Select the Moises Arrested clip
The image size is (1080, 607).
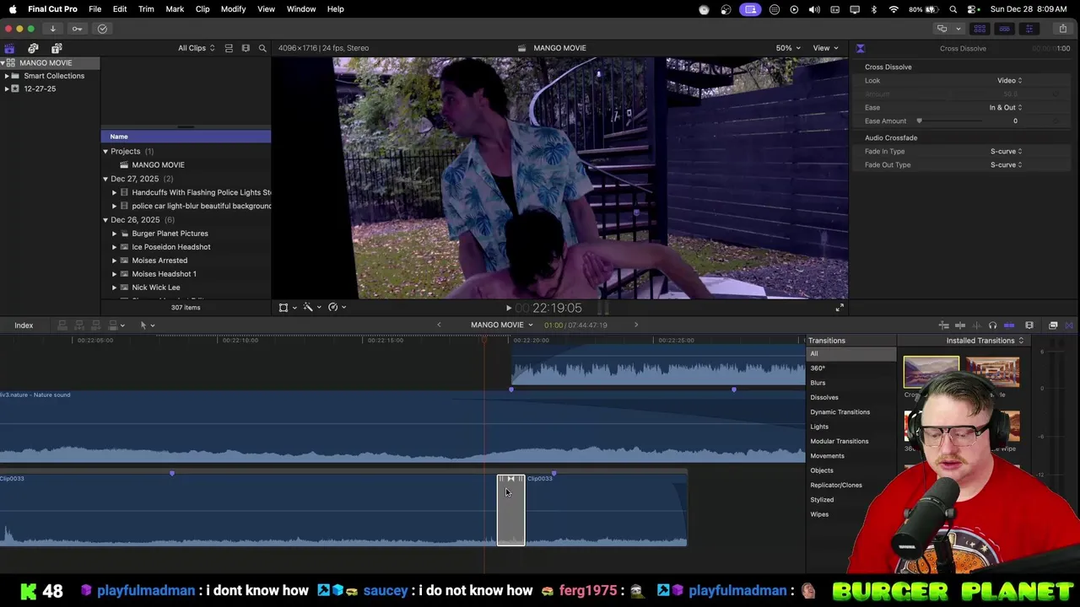[159, 261]
